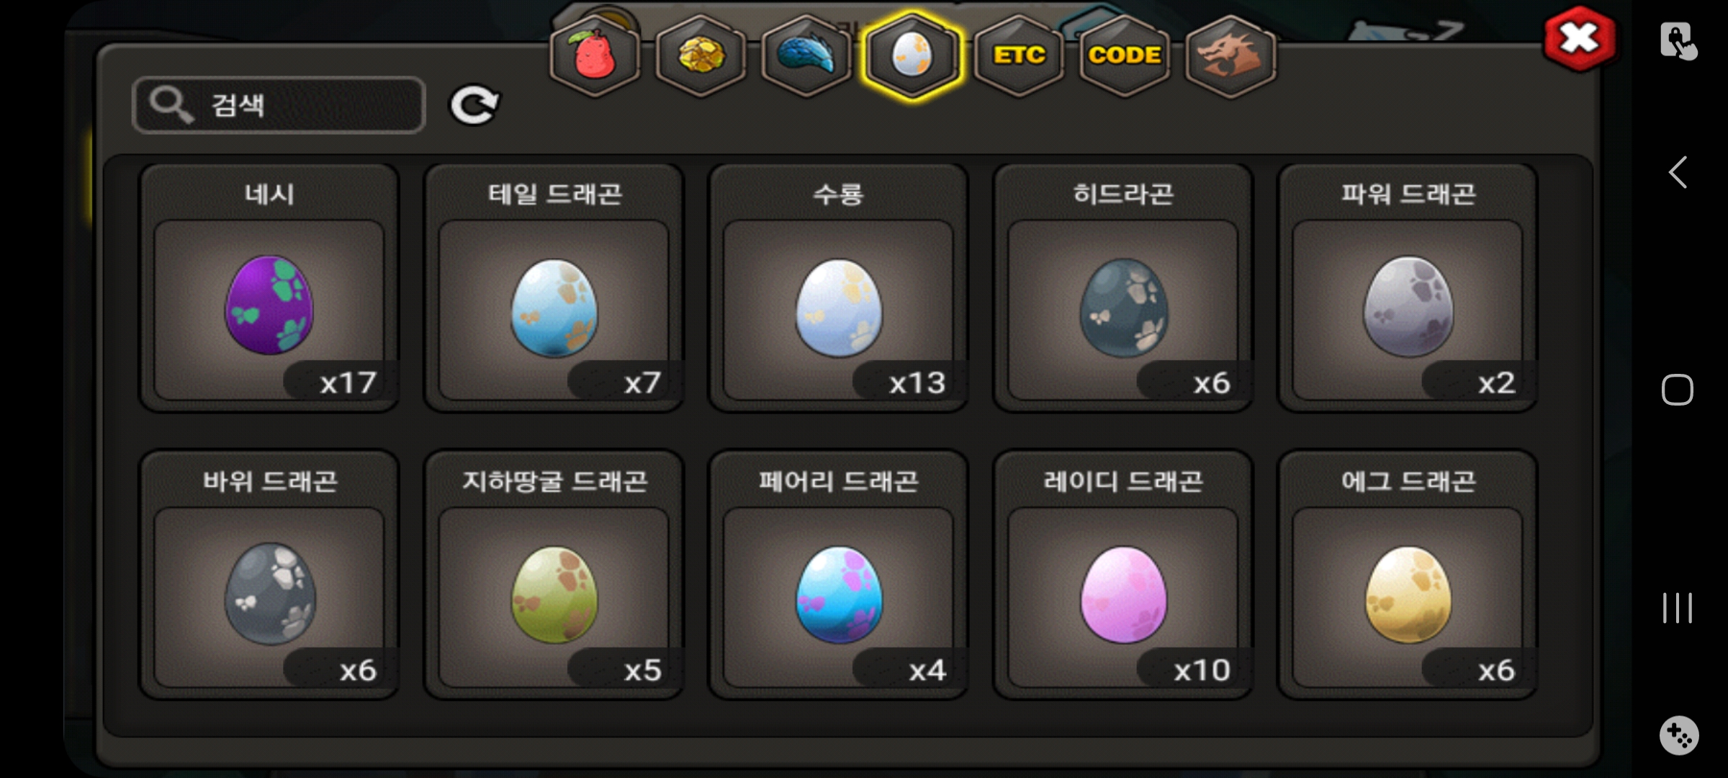Tap the game controller tools icon
The image size is (1728, 778).
pos(1679,735)
